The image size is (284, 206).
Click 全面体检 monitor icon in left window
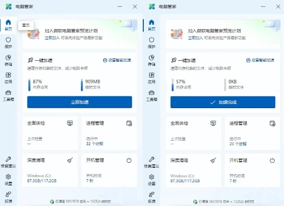[x=70, y=123]
